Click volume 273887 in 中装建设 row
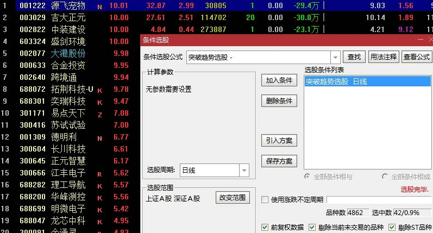Viewport: 433px width, 233px height. (x=214, y=29)
